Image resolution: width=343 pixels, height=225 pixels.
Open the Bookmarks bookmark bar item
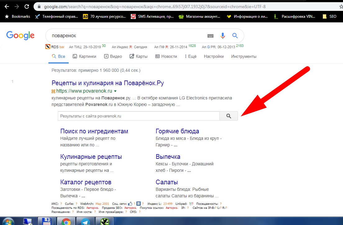tap(17, 16)
